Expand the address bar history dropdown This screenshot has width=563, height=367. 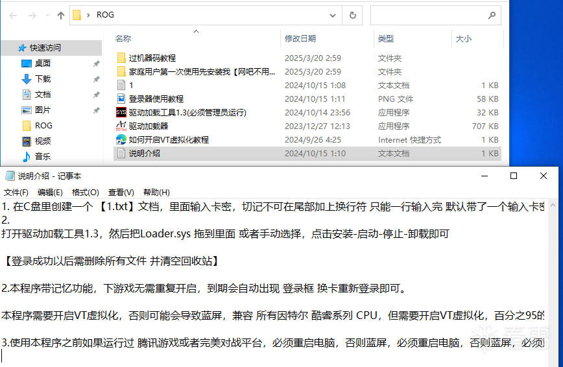tap(333, 15)
